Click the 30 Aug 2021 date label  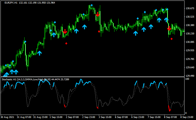tap(8, 117)
